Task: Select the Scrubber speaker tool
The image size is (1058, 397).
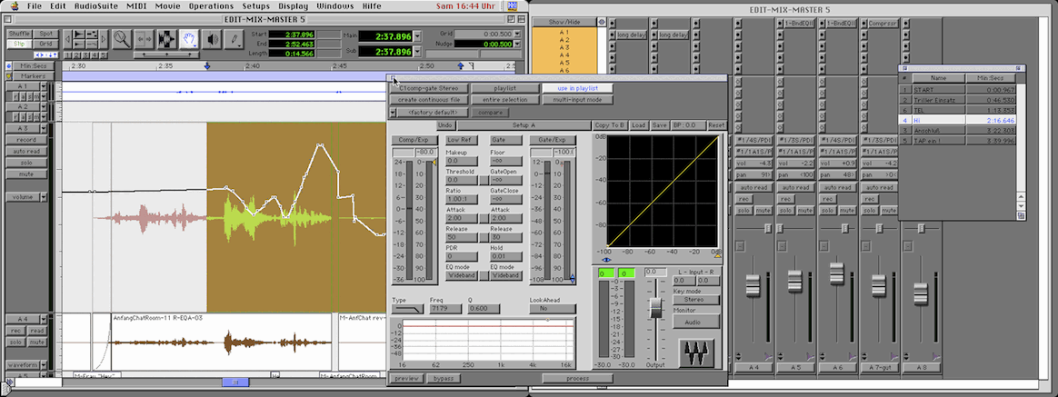Action: point(214,38)
